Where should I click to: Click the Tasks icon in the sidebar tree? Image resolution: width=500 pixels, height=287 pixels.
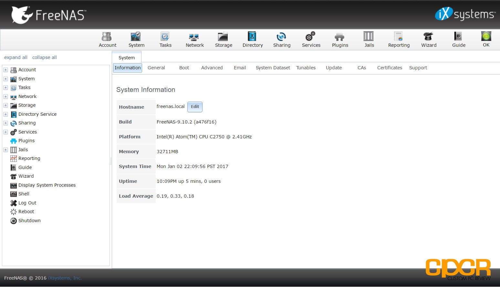pos(14,88)
